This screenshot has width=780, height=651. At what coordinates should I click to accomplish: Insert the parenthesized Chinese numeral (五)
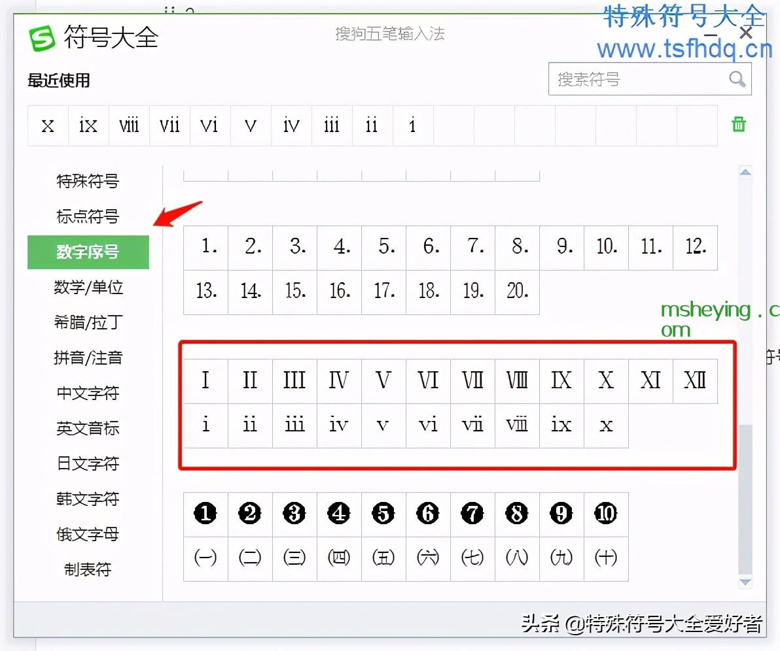(383, 558)
